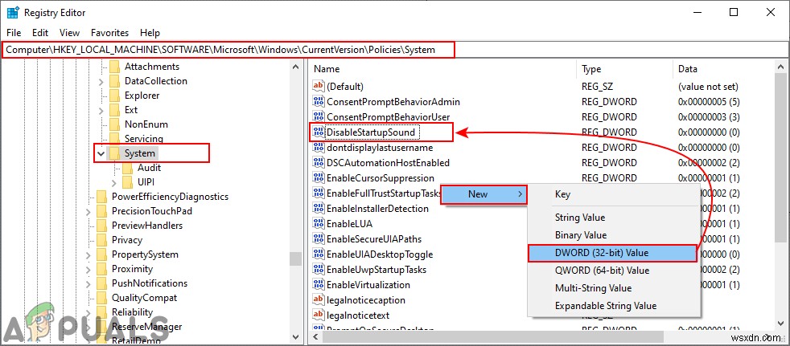The image size is (790, 346).
Task: Click the UIPI folder icon
Action: (127, 182)
